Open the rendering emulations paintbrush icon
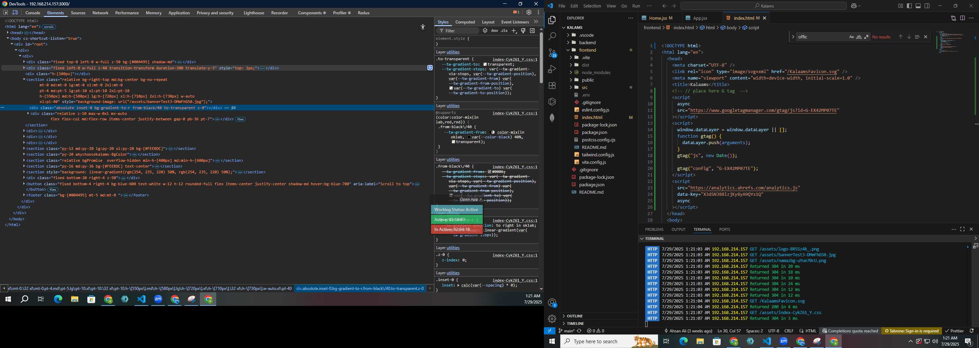979x348 pixels. point(523,31)
